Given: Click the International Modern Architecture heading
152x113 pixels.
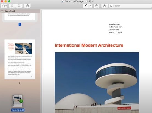Looking at the screenshot, I should click(x=89, y=45).
